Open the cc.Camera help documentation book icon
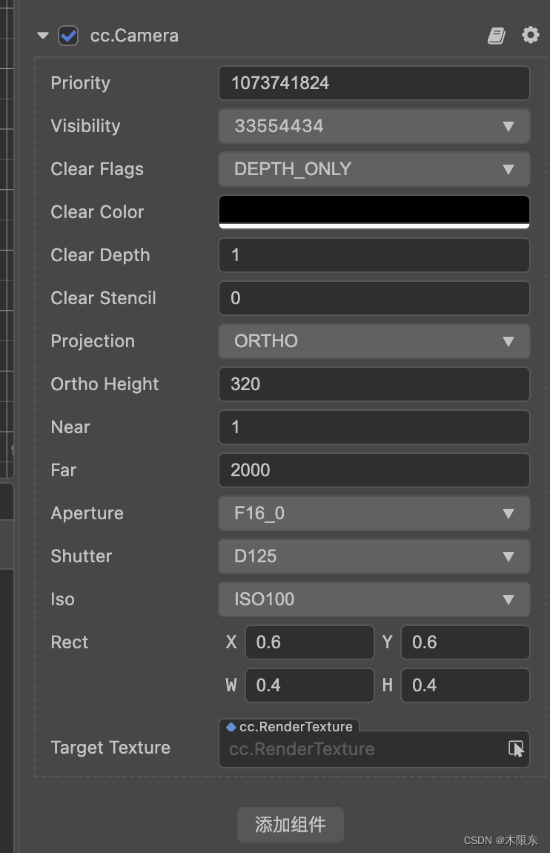The image size is (550, 853). click(x=496, y=36)
